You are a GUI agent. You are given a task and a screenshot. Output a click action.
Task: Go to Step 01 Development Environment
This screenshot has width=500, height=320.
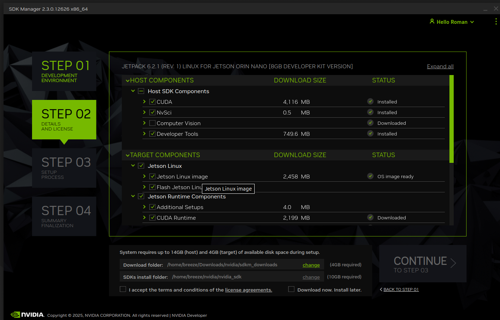(64, 71)
